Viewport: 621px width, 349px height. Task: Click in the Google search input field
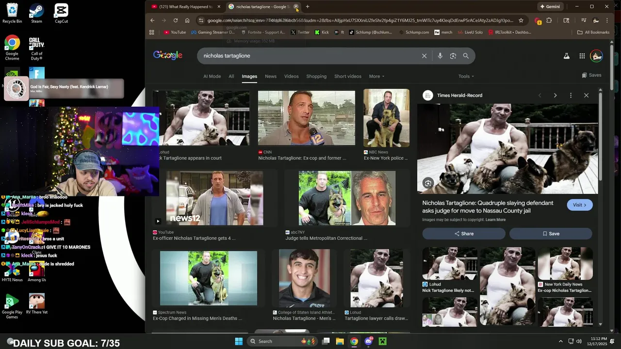click(x=309, y=56)
